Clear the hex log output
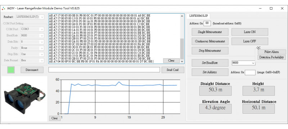288x129 pixels. [x=171, y=61]
